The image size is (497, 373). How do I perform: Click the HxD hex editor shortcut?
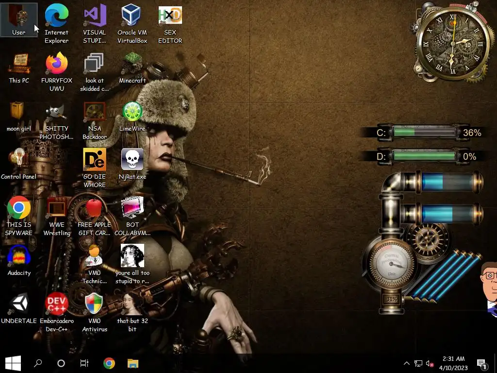[x=170, y=24]
